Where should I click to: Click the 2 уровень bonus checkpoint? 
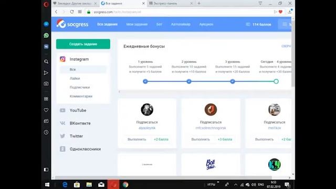coord(189,81)
